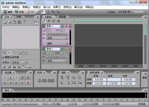Switch to Multitrack (多轨) view
The height and width of the screenshot is (107, 149).
tap(19, 12)
